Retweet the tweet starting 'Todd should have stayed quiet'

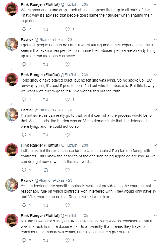pyautogui.click(x=46, y=100)
